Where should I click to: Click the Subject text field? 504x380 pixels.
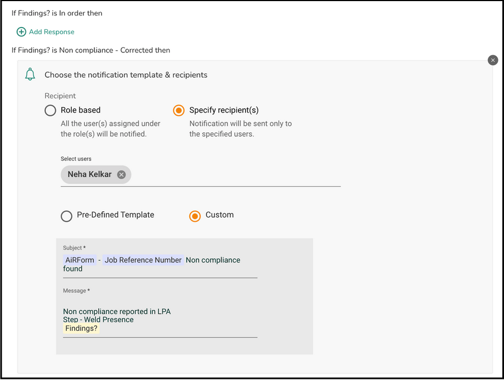click(x=160, y=264)
